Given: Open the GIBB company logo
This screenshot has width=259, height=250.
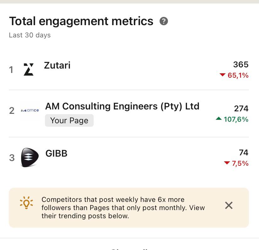Looking at the screenshot, I should coord(30,157).
